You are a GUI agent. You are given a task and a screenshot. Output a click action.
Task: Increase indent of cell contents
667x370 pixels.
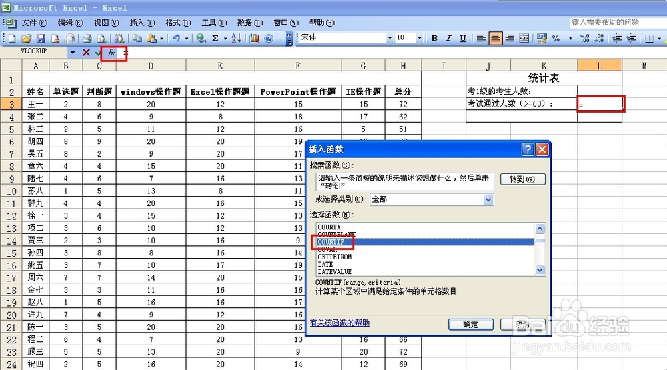631,38
